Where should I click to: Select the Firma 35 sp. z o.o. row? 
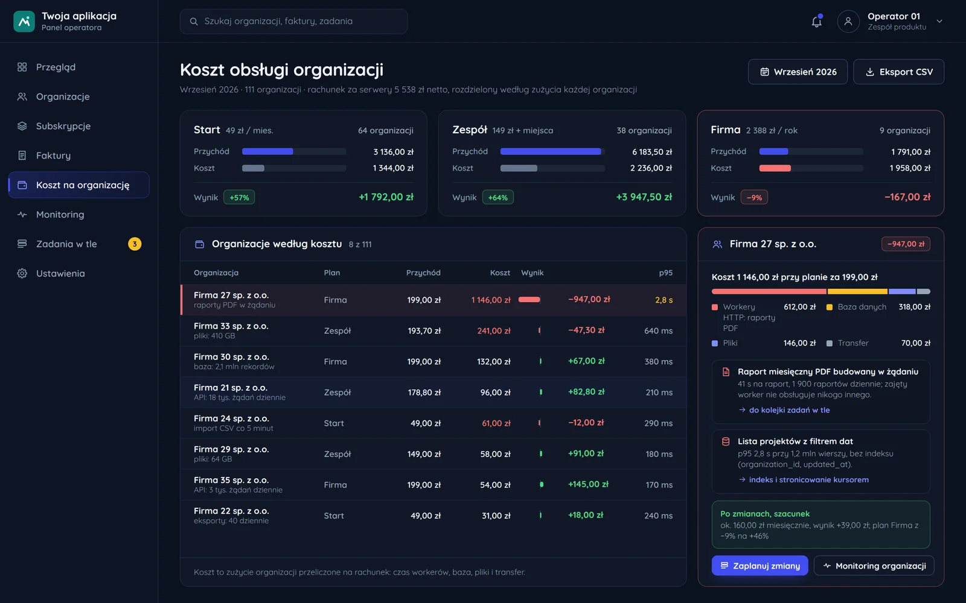(x=433, y=484)
